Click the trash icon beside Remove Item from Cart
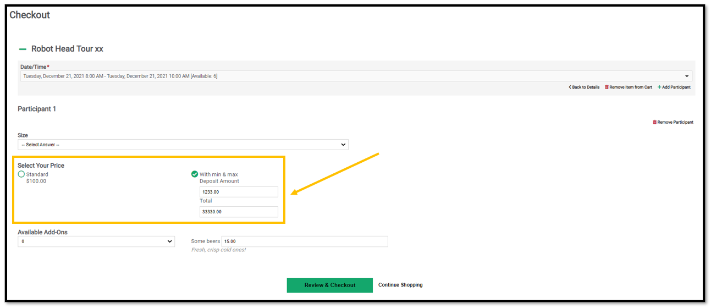The width and height of the screenshot is (711, 308). point(607,87)
